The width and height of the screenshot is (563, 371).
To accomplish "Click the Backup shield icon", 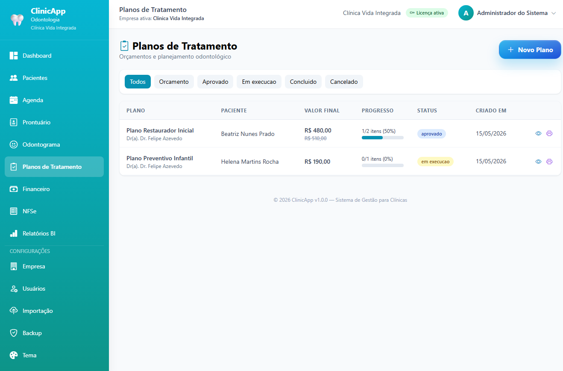I will (x=14, y=333).
